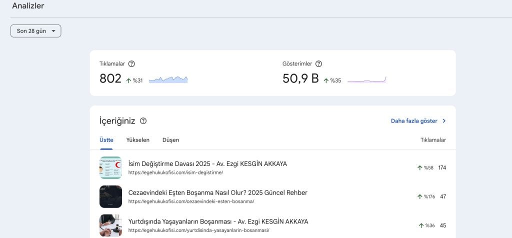
Task: Click the help icon beside Gösterimler
Action: point(318,64)
